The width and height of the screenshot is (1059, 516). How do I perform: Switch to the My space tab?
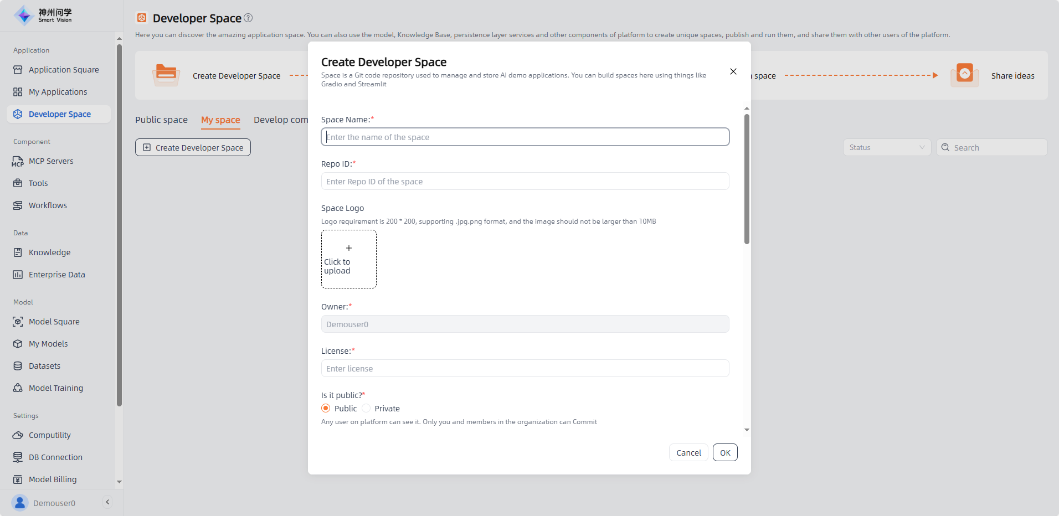click(x=220, y=120)
